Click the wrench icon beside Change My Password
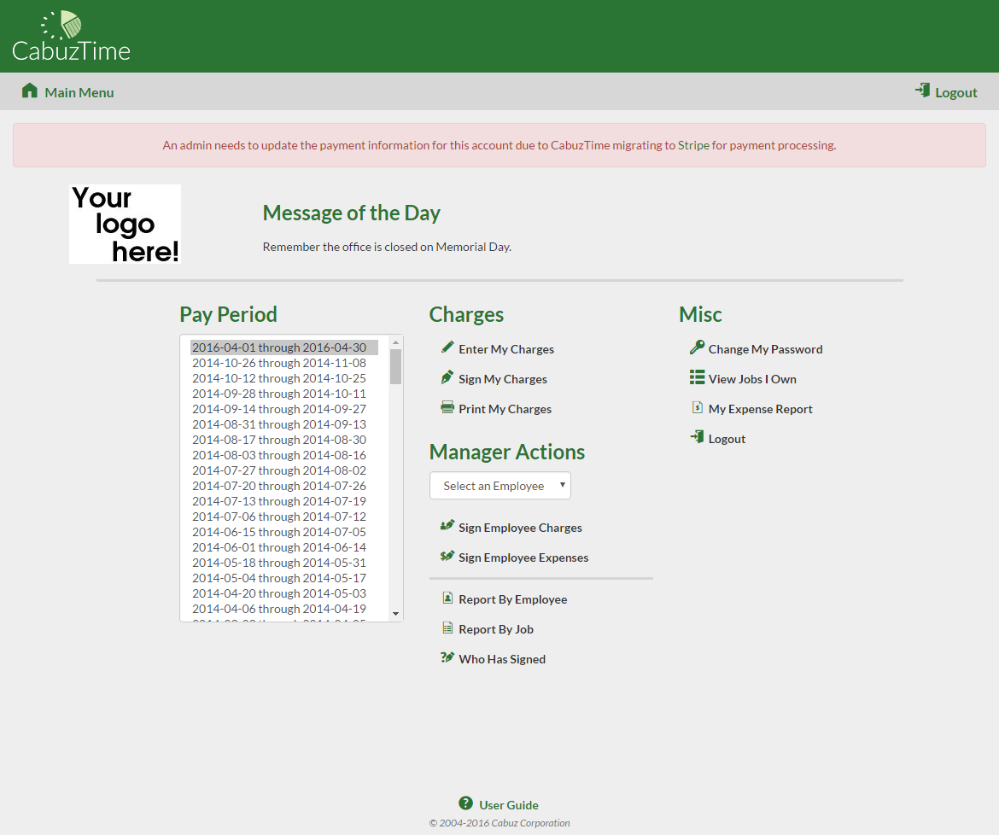Image resolution: width=999 pixels, height=835 pixels. point(697,348)
